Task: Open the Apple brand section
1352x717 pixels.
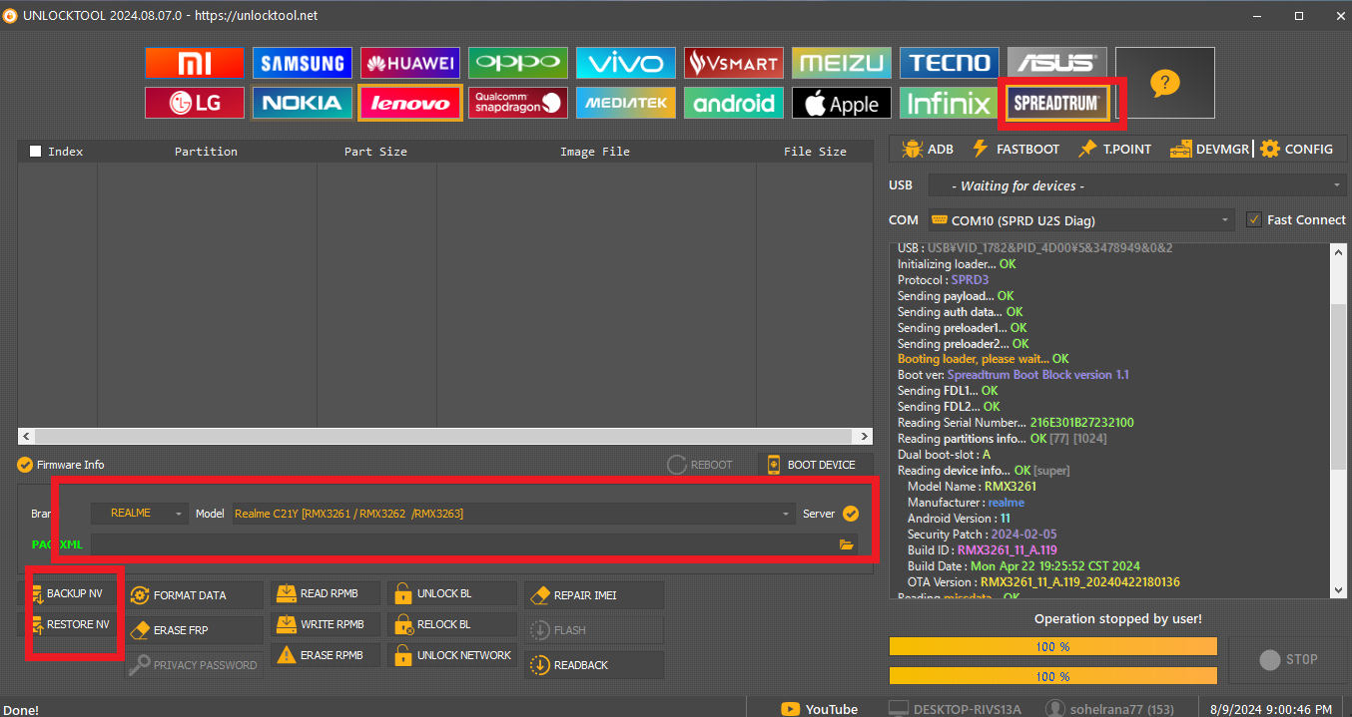Action: coord(841,103)
